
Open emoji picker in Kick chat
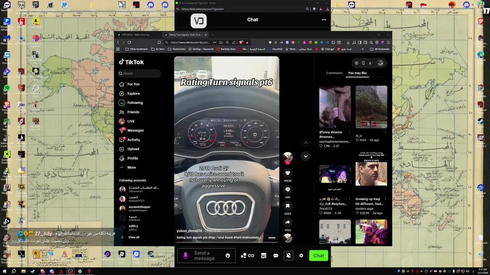[x=228, y=256]
